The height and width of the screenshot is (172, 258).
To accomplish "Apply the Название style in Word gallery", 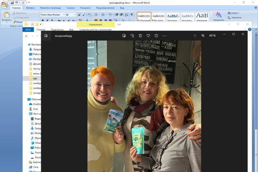I will click(x=202, y=17).
